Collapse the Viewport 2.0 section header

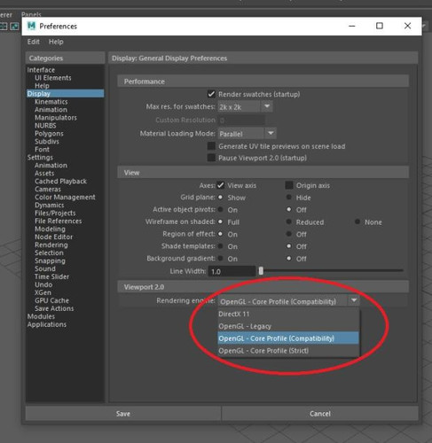(x=263, y=287)
